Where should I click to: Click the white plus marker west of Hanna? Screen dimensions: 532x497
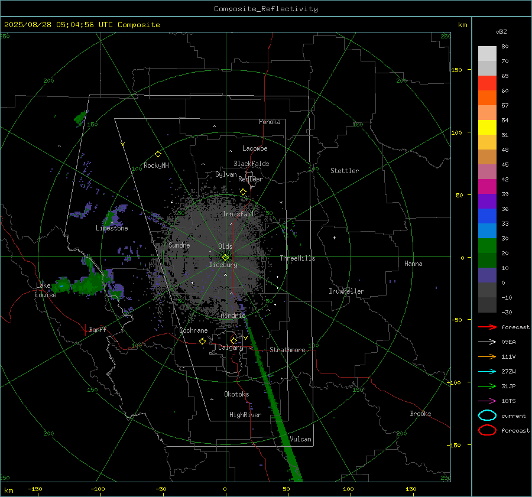click(x=334, y=238)
